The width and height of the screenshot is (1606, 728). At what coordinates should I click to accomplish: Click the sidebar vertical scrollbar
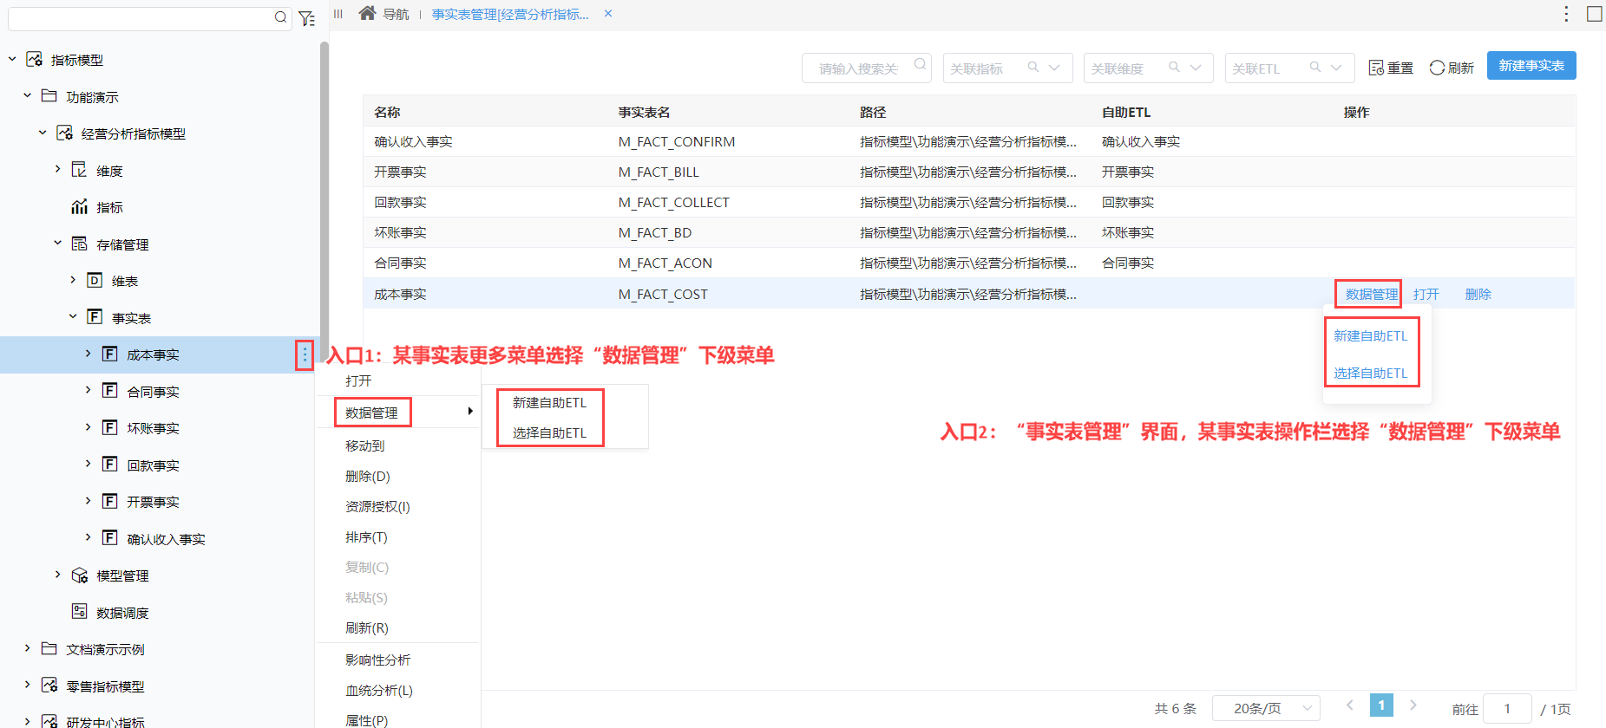tap(324, 202)
